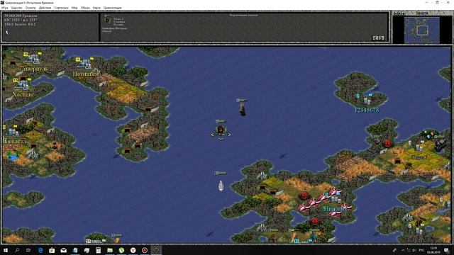The image size is (454, 255).
Task: Open the Мир menu
Action: (74, 8)
